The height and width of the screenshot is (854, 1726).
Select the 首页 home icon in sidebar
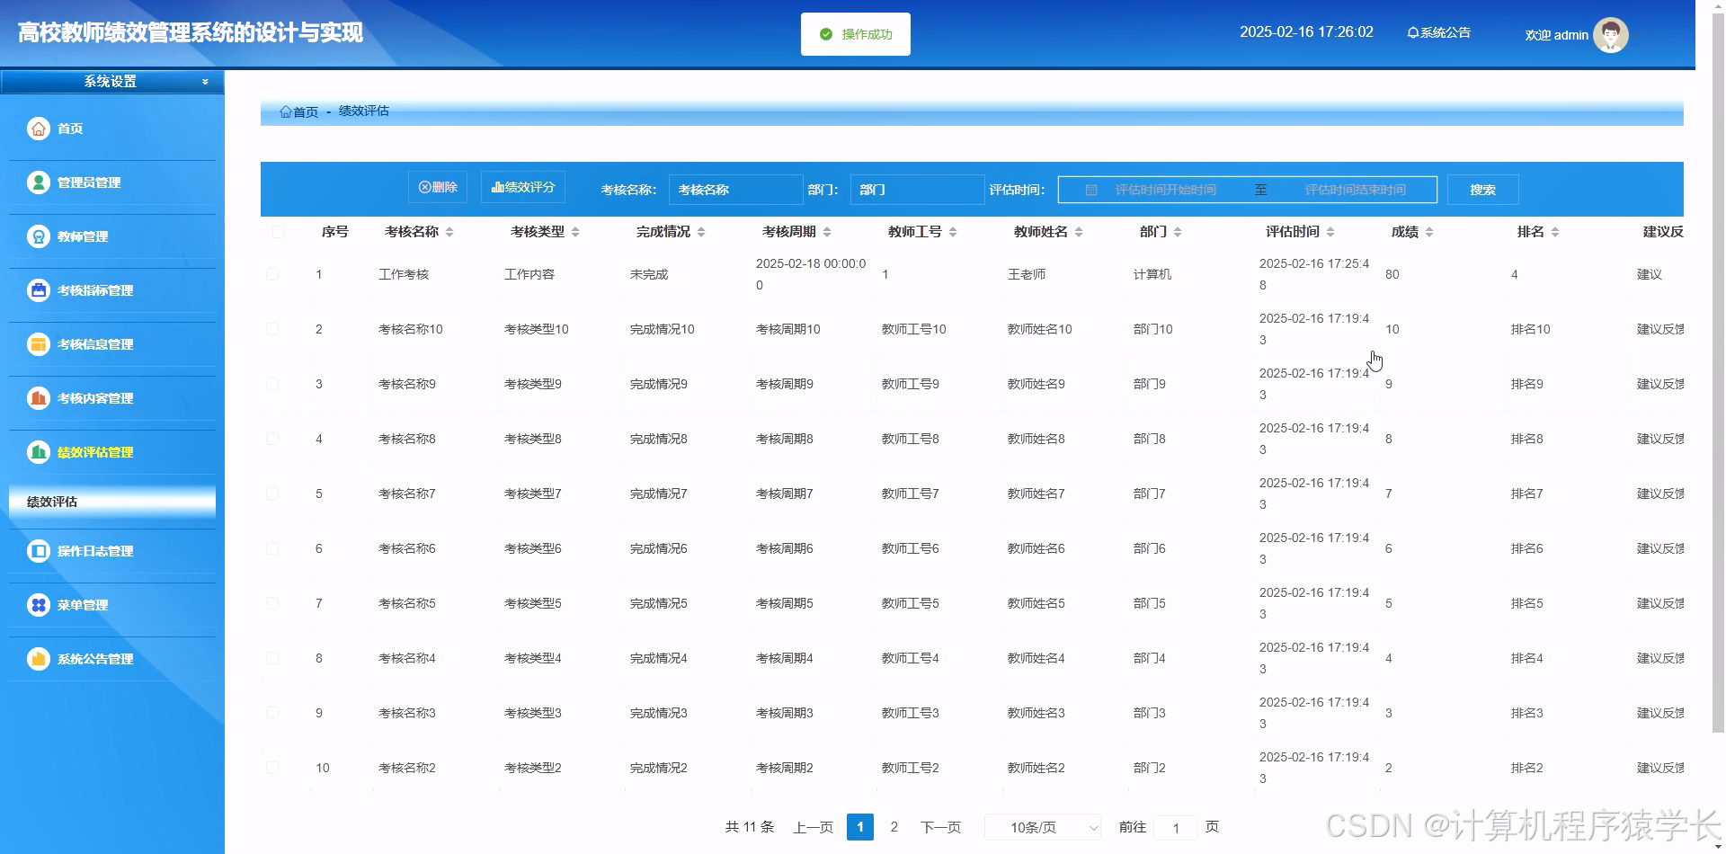[38, 129]
